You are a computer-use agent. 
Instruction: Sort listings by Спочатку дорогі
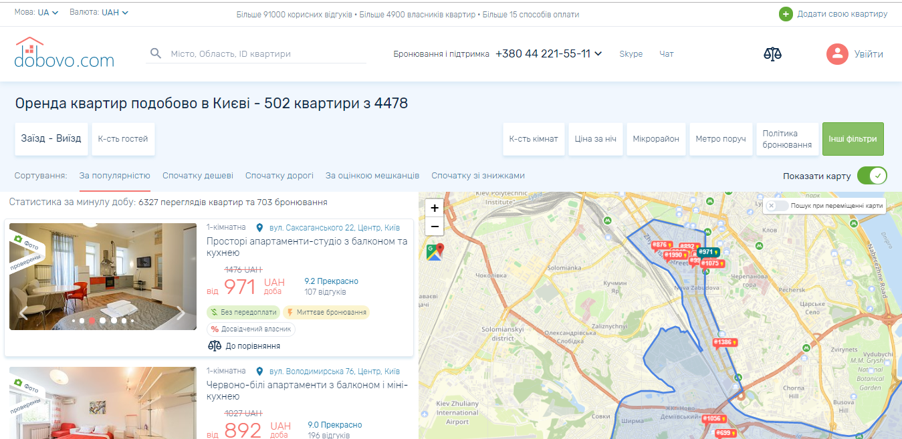click(279, 176)
